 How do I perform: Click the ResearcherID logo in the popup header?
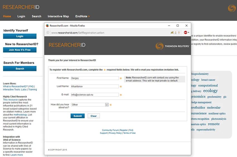67,45
